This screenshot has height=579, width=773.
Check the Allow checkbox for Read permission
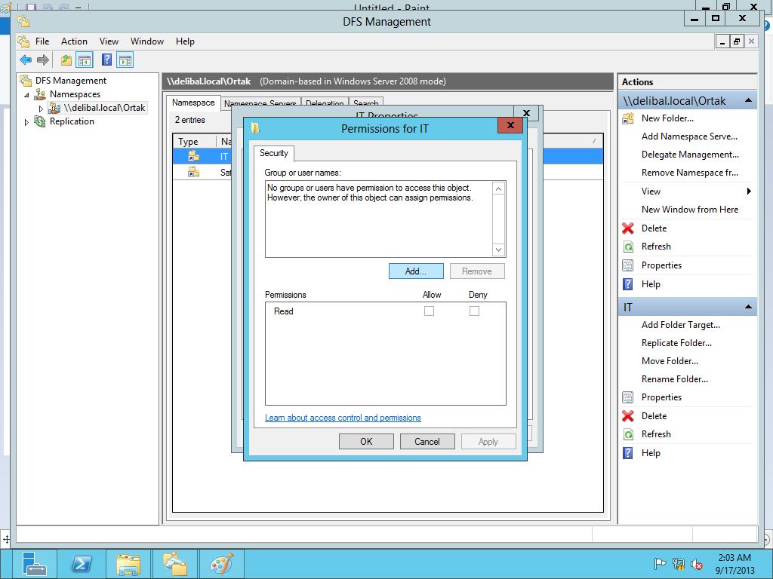point(429,311)
